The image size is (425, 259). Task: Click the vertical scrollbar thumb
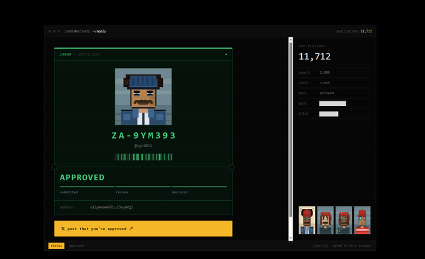(291, 129)
